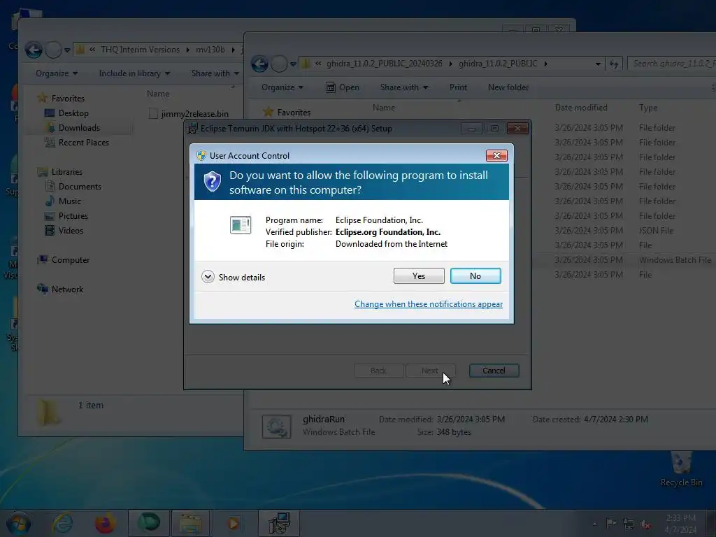The width and height of the screenshot is (716, 537).
Task: Select THQ Interim Versions breadcrumb
Action: tap(140, 50)
